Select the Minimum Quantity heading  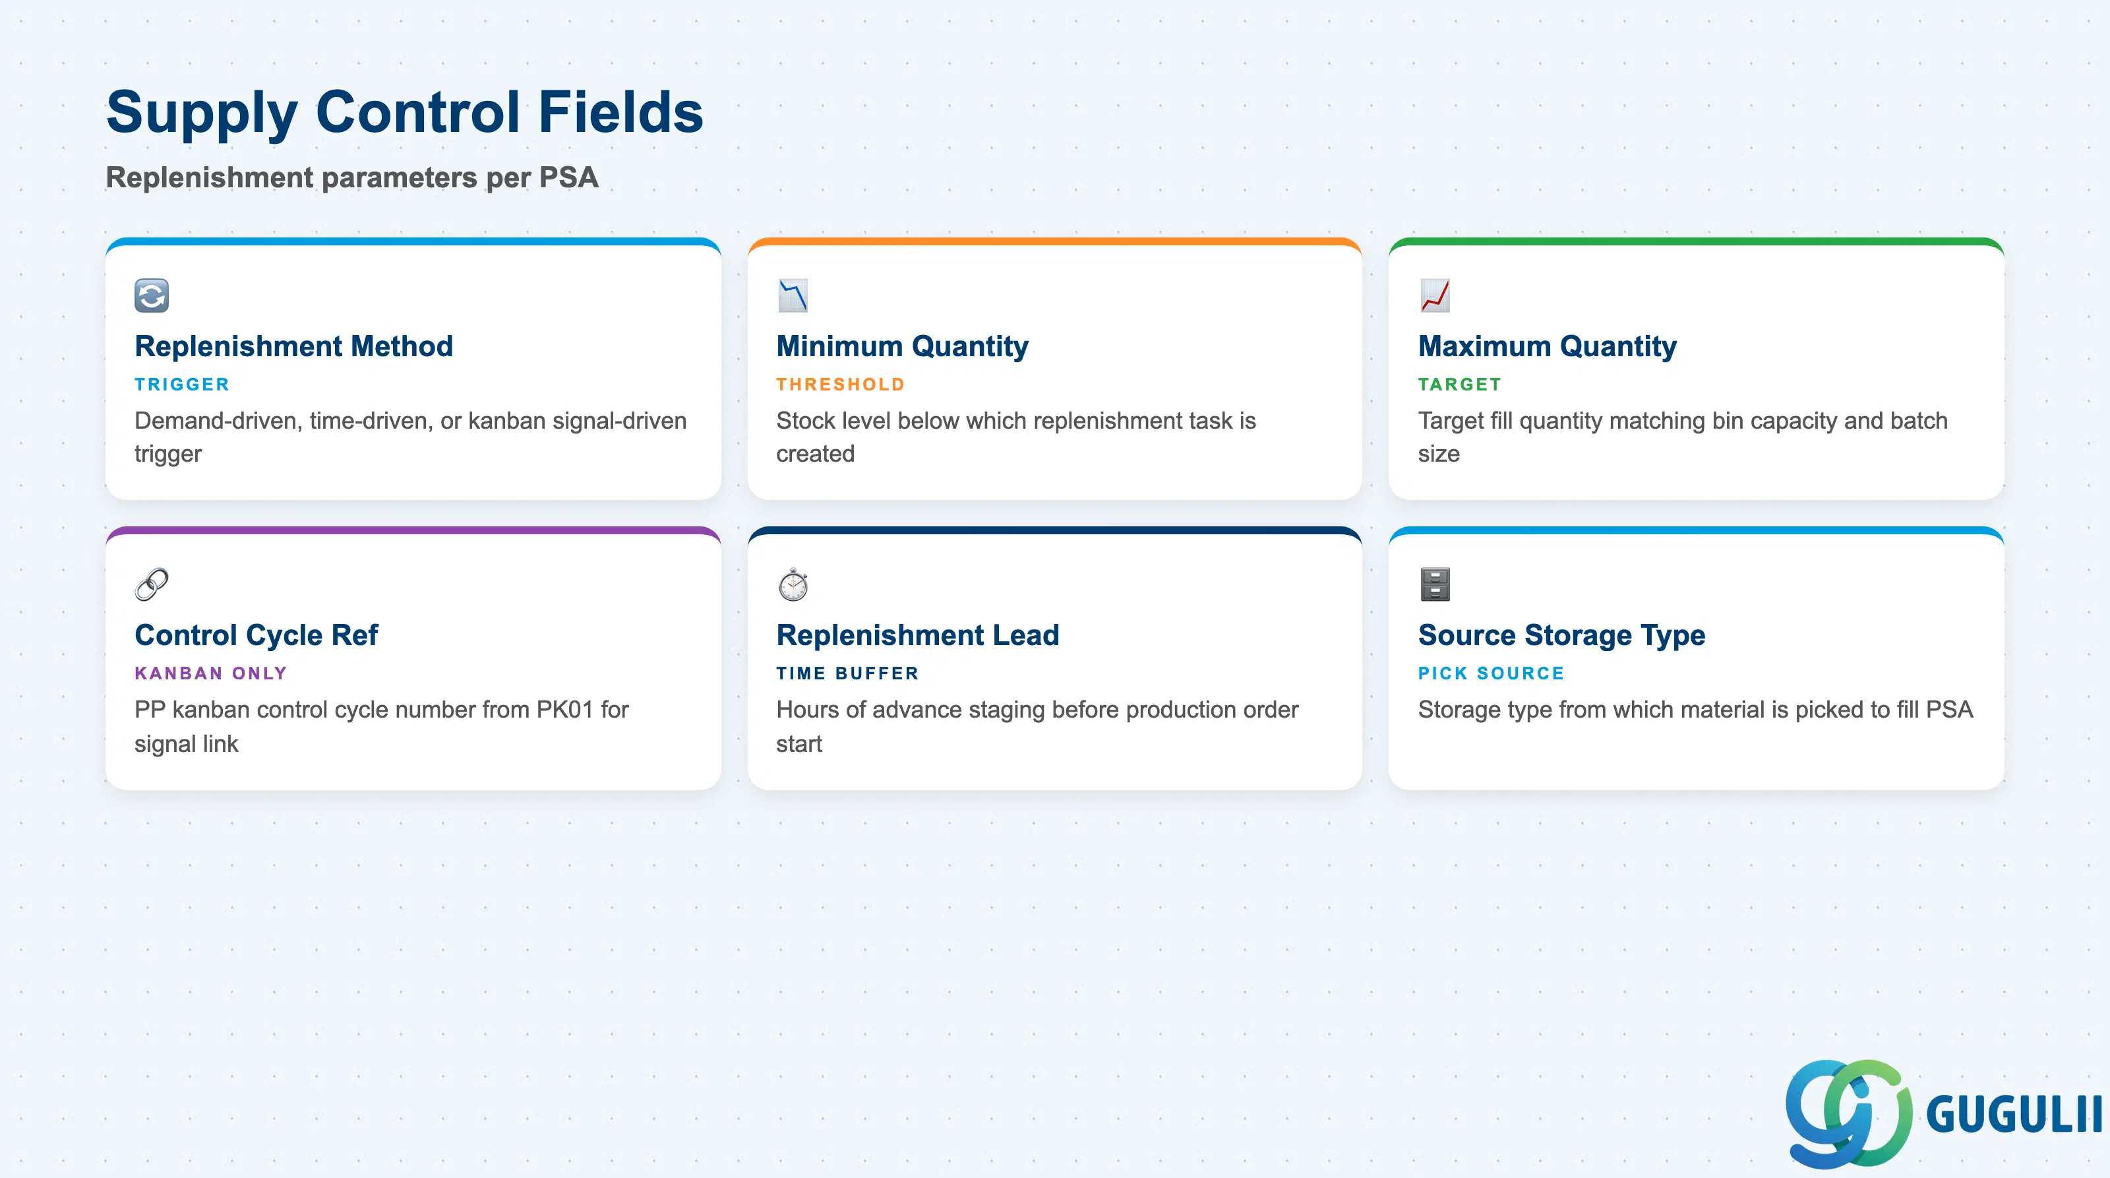902,346
